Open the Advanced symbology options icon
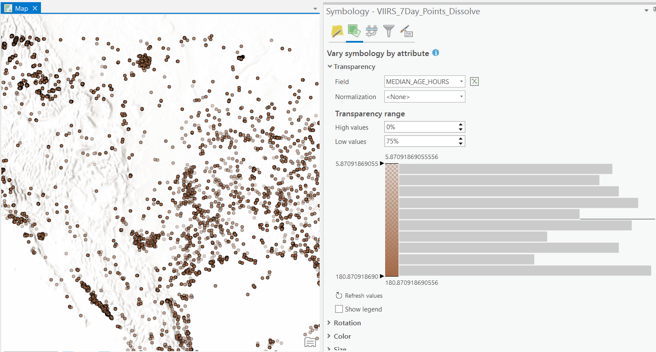Viewport: 656px width, 352px height. pos(406,31)
